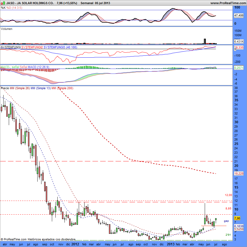
Task: Select the black SYSTEMFUNGI label
Action: (11, 47)
